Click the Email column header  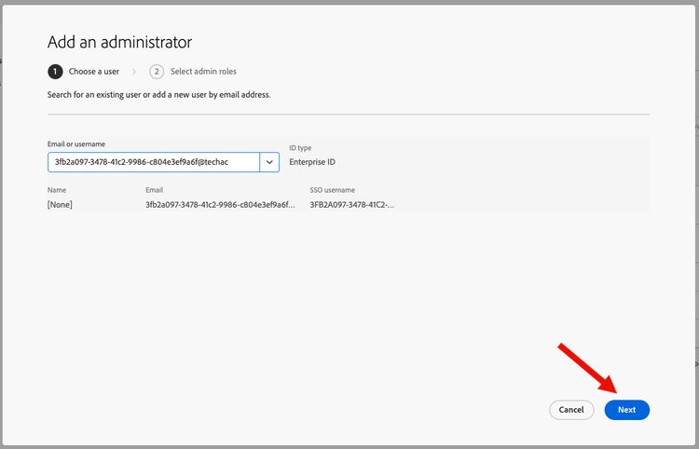click(x=154, y=190)
